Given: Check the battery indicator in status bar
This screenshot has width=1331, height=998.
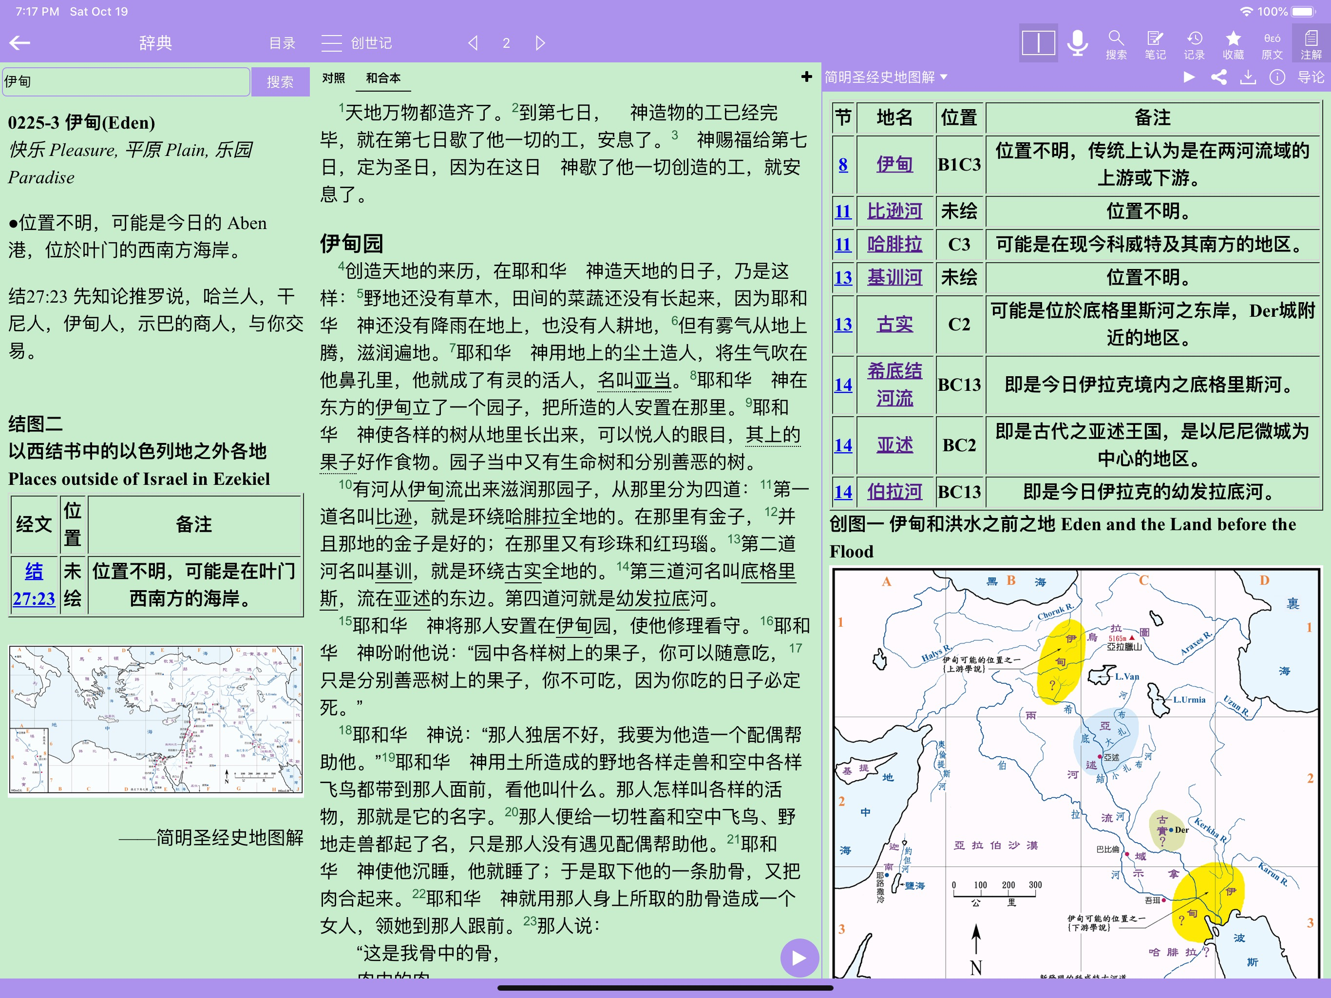Looking at the screenshot, I should (1303, 11).
